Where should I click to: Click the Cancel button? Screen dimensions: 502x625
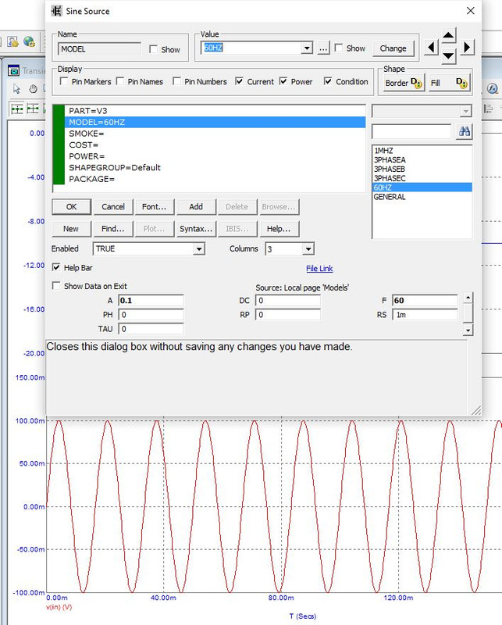point(113,207)
